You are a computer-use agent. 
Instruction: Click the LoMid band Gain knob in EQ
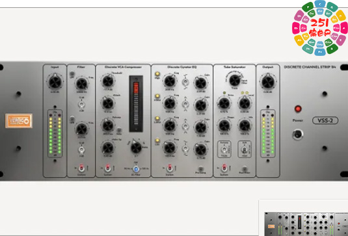tap(201, 127)
